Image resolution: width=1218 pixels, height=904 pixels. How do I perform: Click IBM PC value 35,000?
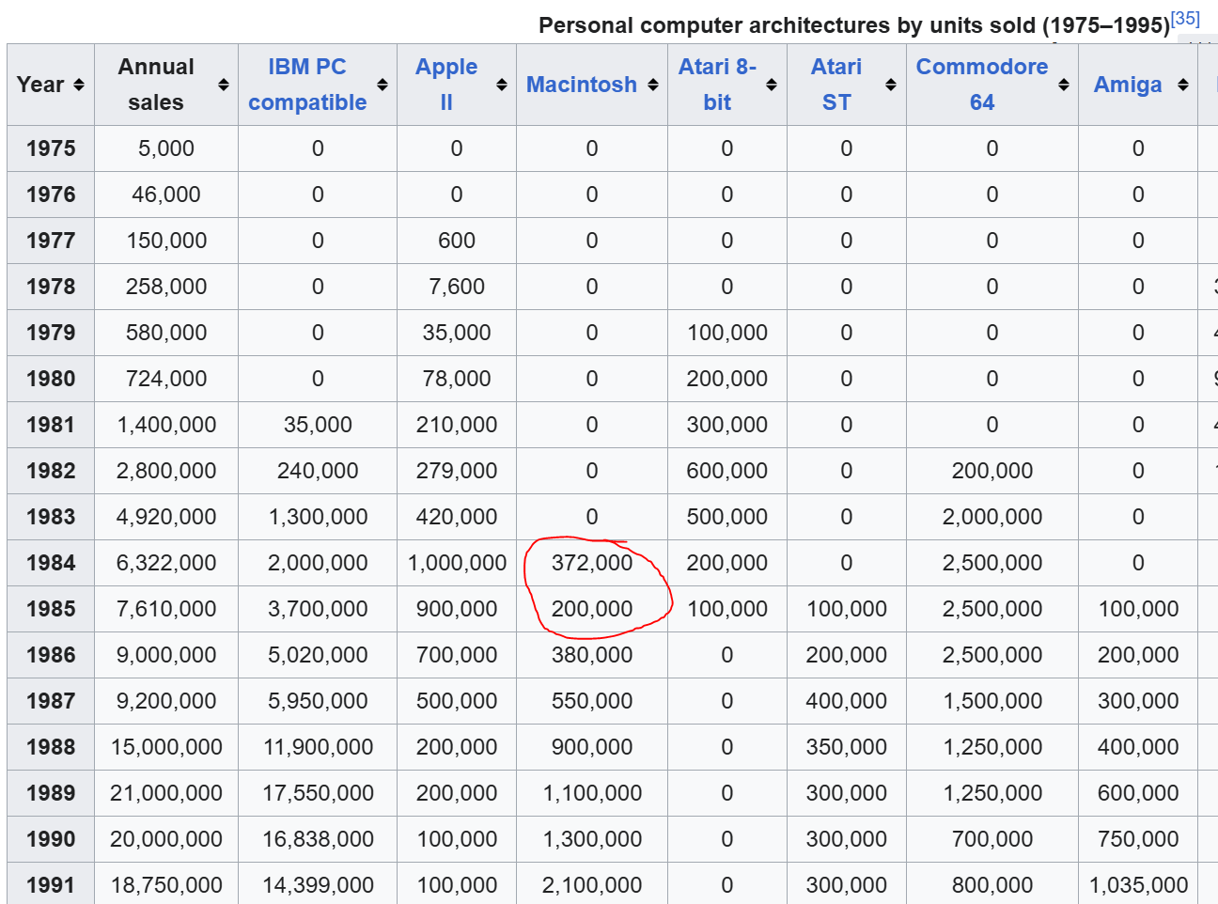tap(318, 425)
